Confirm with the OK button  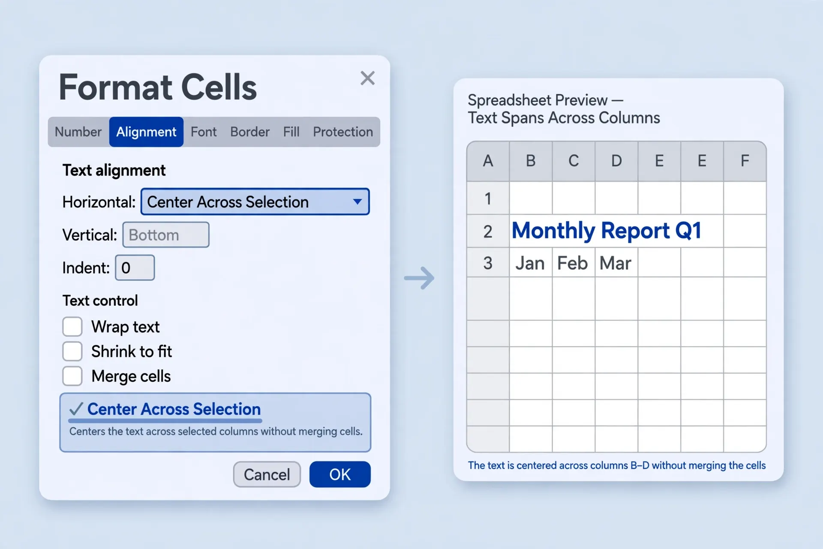[340, 474]
